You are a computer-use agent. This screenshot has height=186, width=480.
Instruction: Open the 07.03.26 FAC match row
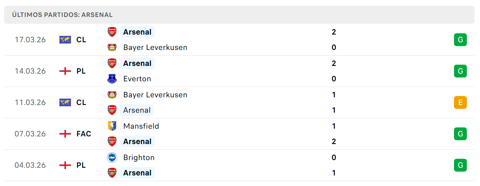[x=239, y=134]
